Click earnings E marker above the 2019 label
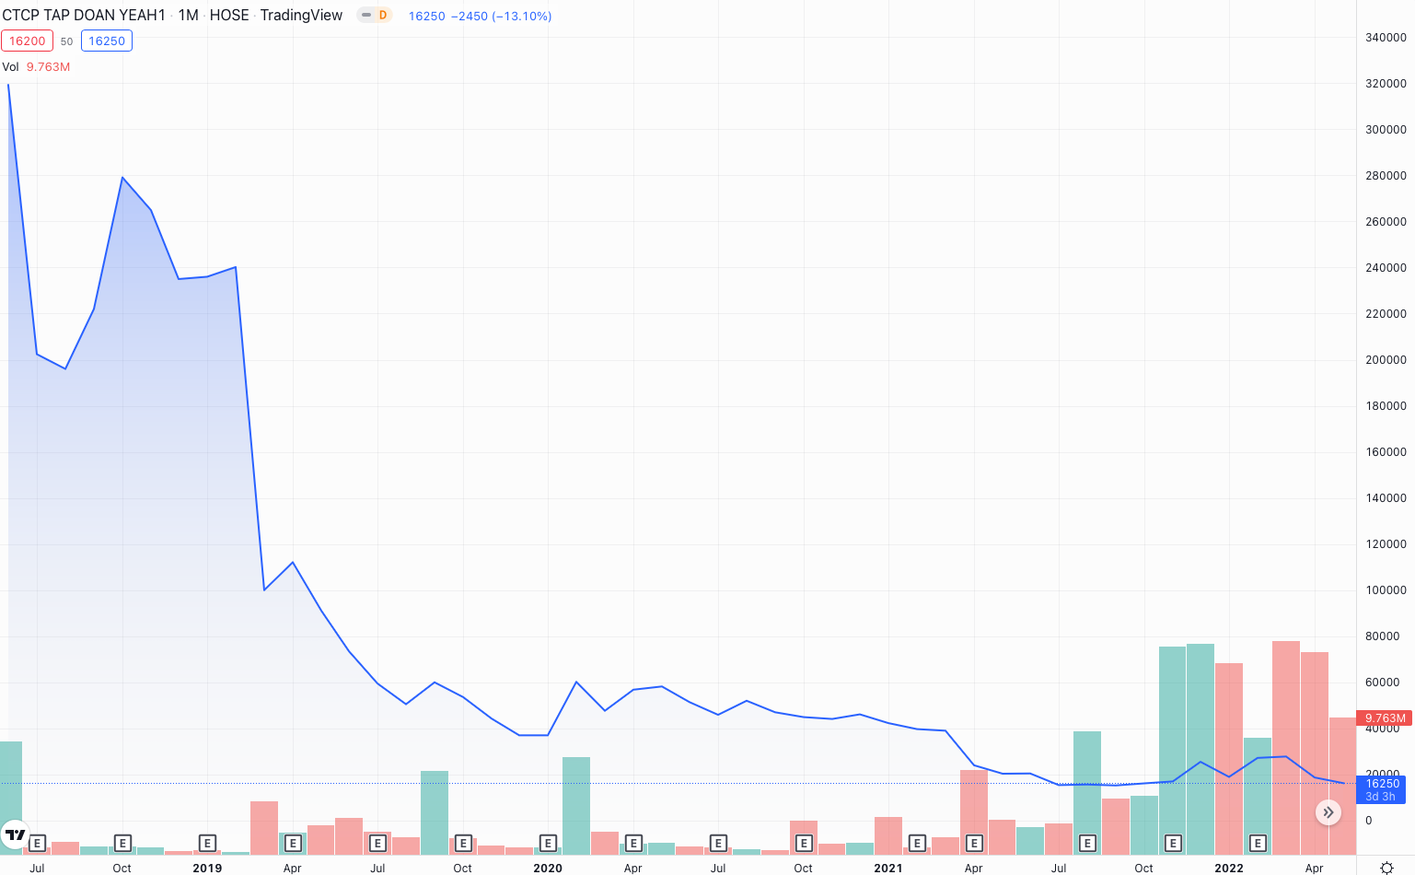Viewport: 1415px width, 875px height. click(x=207, y=843)
